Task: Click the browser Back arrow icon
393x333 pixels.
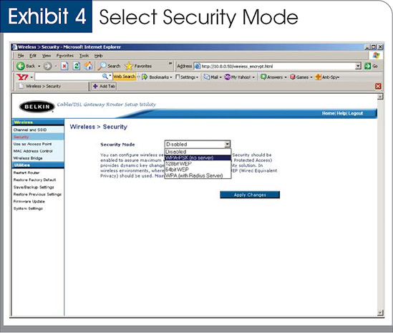Action: point(21,66)
